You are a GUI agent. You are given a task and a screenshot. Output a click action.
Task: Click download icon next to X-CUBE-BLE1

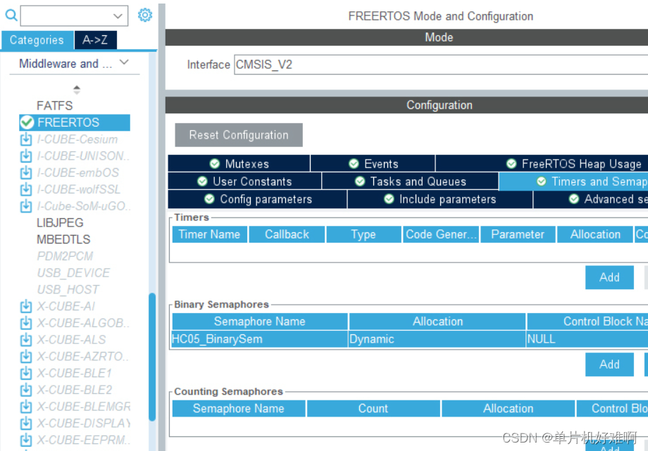(26, 374)
